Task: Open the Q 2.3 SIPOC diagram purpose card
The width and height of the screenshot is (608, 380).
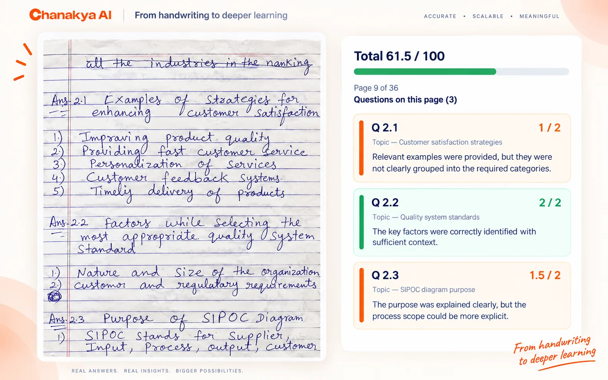Action: pyautogui.click(x=462, y=295)
